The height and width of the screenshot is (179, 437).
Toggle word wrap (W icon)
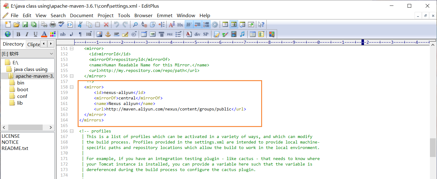coord(189,24)
